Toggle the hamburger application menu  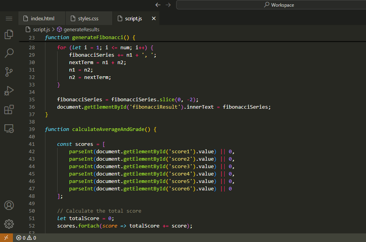pyautogui.click(x=9, y=18)
